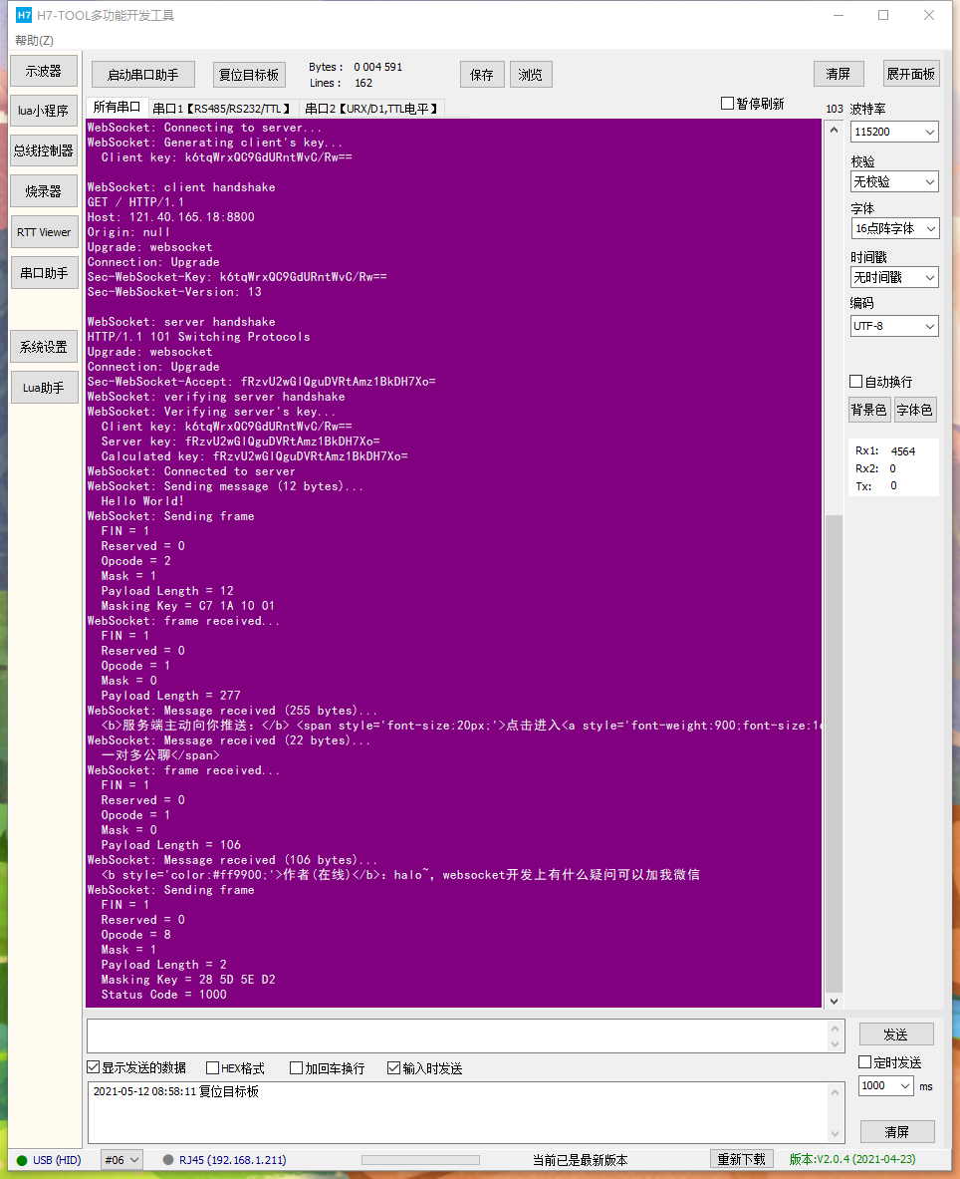Open the 串口助手 serial assistant
Screen dimensions: 960x1179
(x=44, y=273)
